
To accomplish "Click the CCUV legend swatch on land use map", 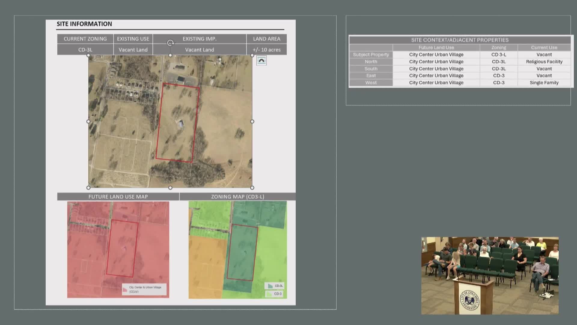I will pos(125,289).
